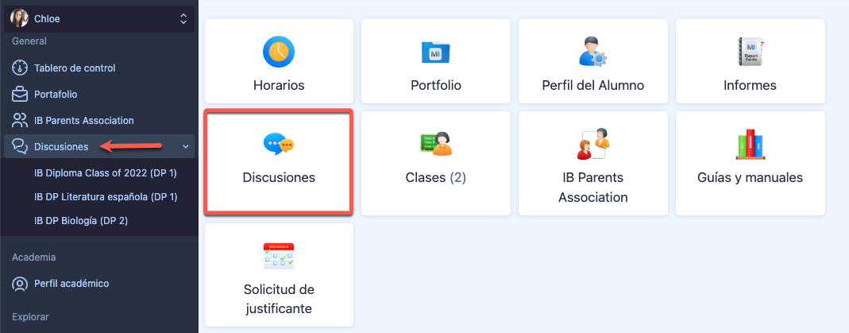This screenshot has width=849, height=333.
Task: Click the Perfil académico sidebar icon
Action: pos(20,284)
